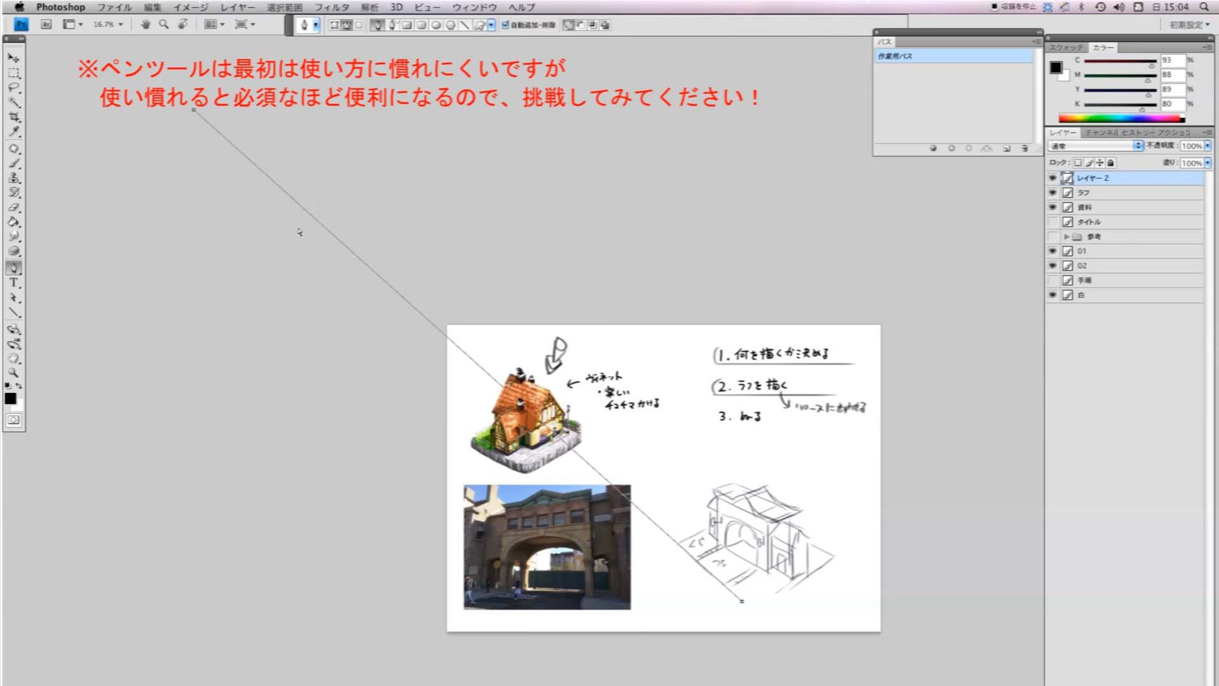The height and width of the screenshot is (686, 1219).
Task: Choose the Ellipse shape in options bar
Action: (436, 25)
